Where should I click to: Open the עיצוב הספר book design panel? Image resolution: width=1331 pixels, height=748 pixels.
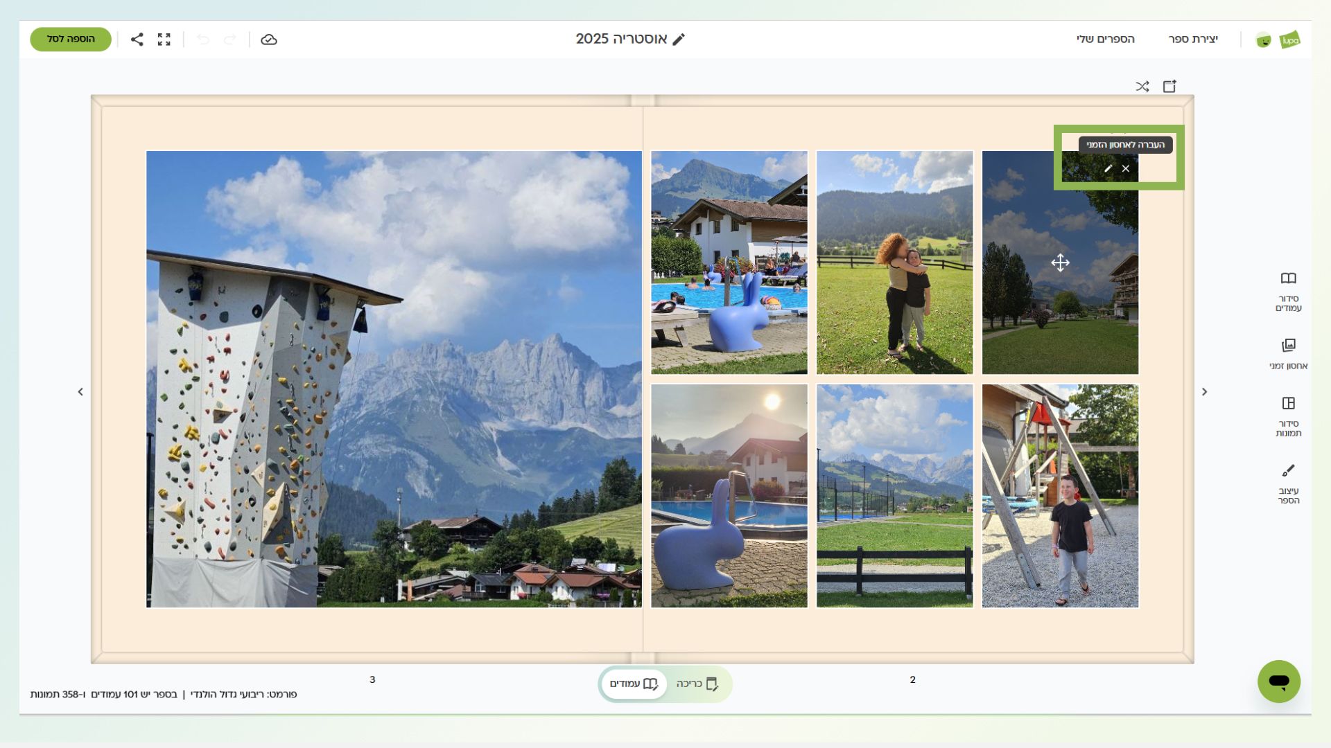click(1288, 483)
